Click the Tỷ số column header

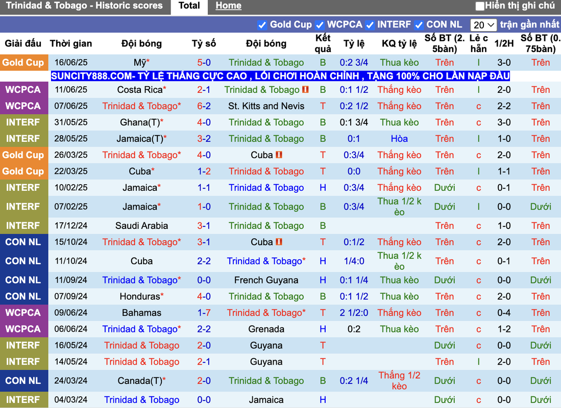point(204,44)
